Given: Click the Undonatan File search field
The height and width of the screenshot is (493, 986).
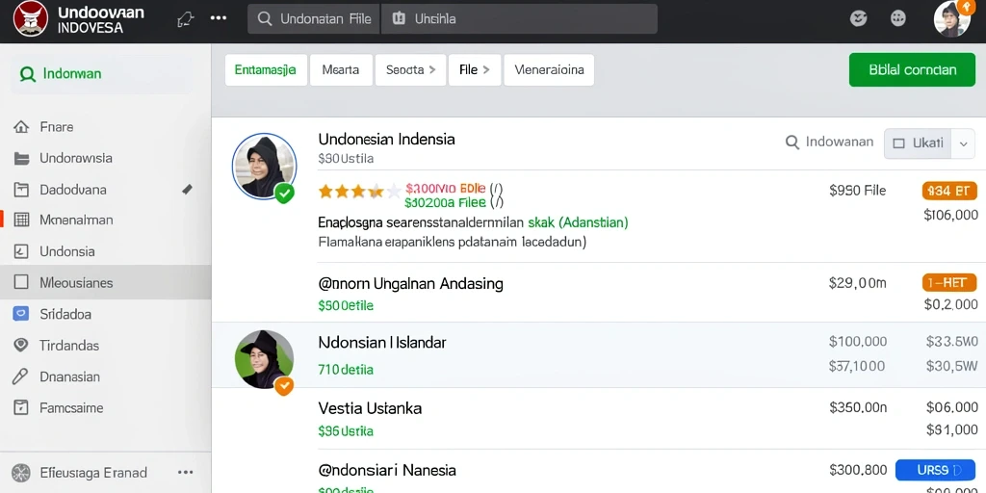Looking at the screenshot, I should tap(314, 19).
